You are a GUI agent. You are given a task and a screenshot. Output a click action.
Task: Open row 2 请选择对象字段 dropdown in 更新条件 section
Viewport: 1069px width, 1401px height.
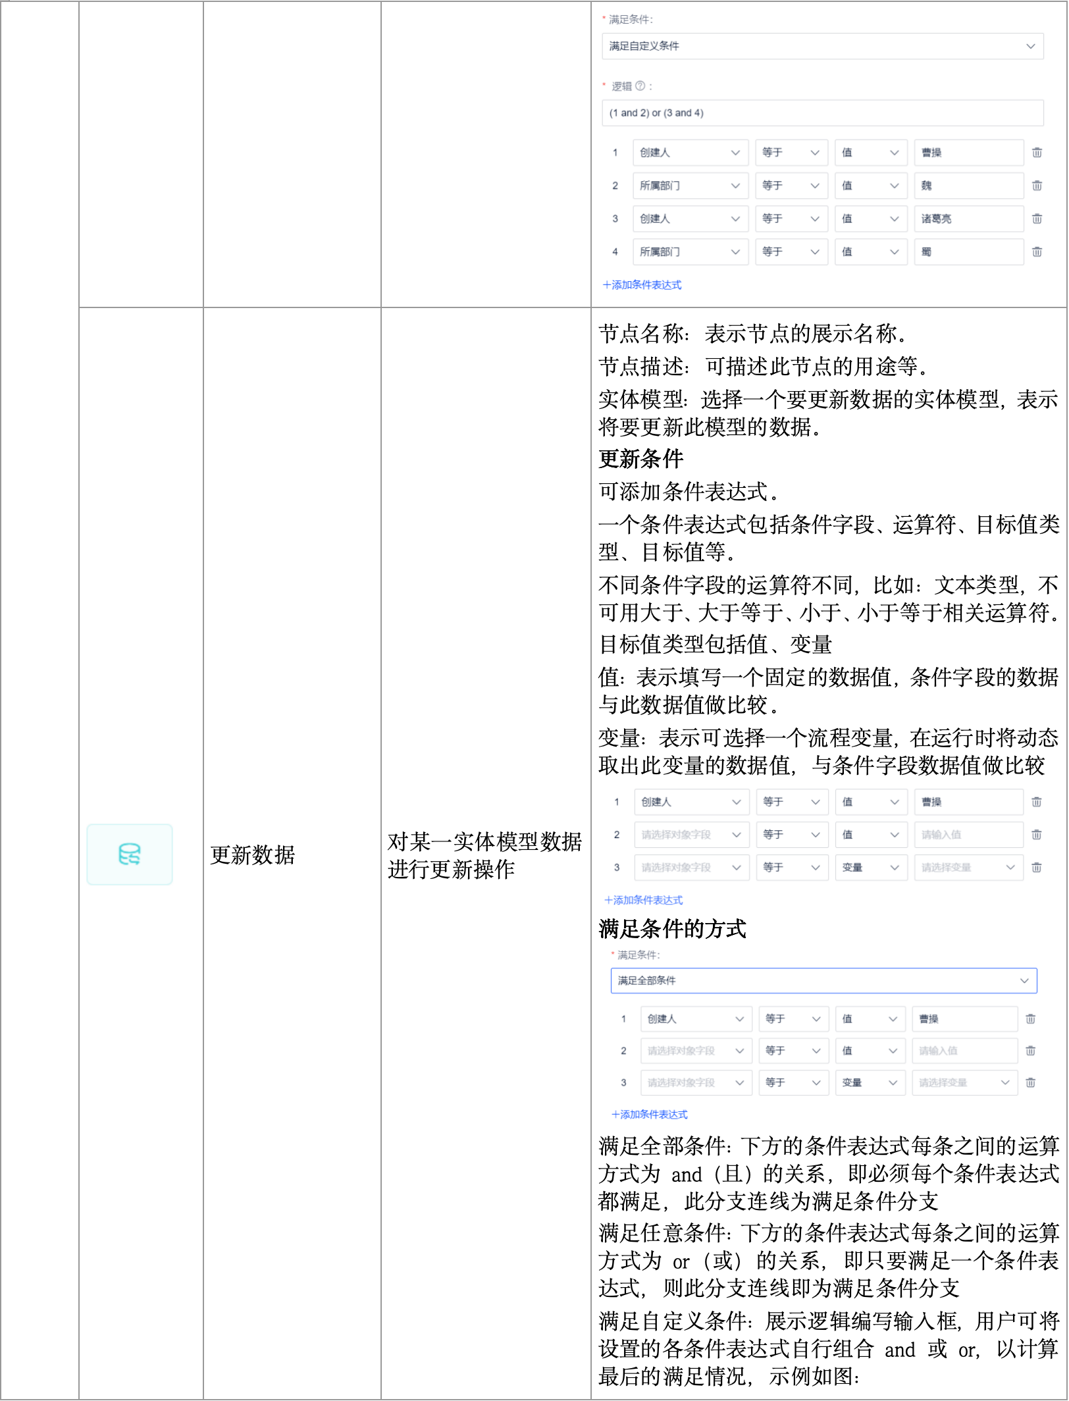point(691,835)
